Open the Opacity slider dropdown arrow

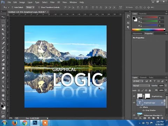coord(166,86)
